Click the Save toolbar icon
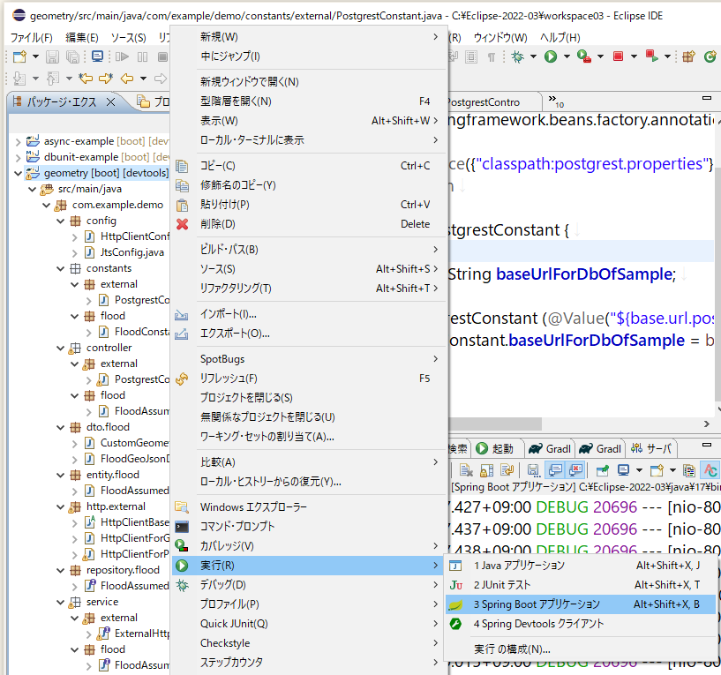 click(x=51, y=56)
